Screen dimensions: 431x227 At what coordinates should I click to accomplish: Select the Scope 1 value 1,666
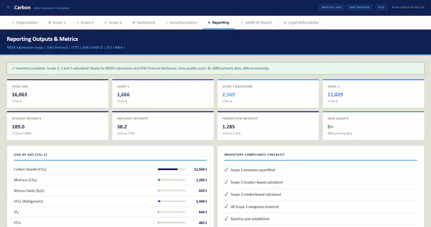tap(123, 95)
